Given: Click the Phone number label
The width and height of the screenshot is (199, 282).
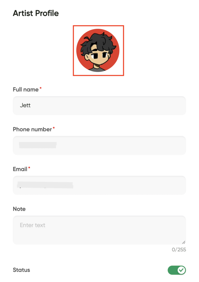Looking at the screenshot, I should (32, 129).
